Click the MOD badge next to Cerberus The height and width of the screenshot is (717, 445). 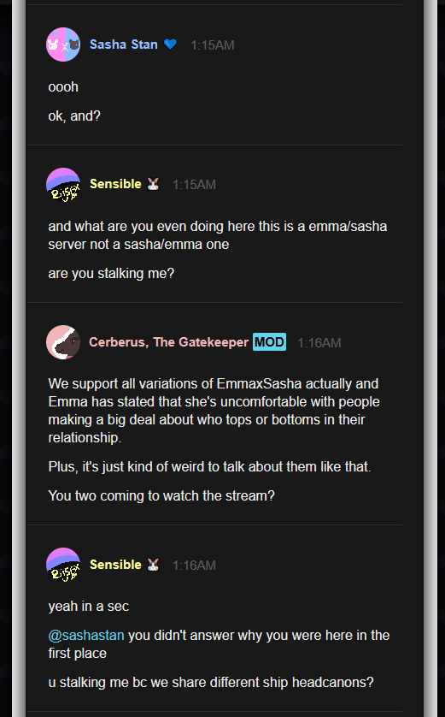tap(269, 342)
